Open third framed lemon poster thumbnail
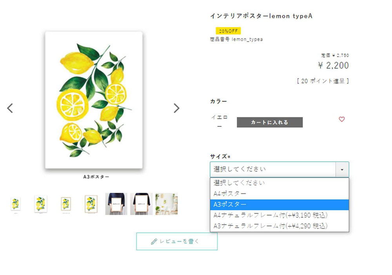 (66, 204)
